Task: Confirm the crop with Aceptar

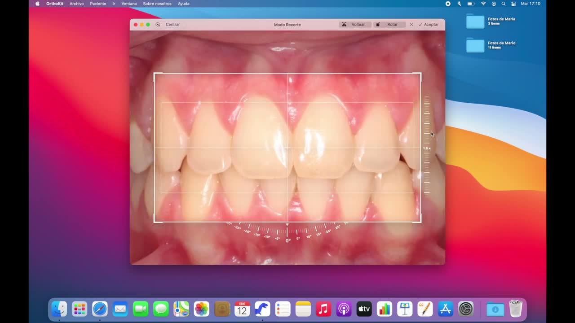Action: tap(429, 25)
